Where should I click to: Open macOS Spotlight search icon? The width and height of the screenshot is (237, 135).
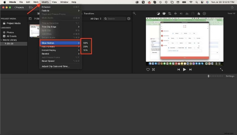point(196,2)
